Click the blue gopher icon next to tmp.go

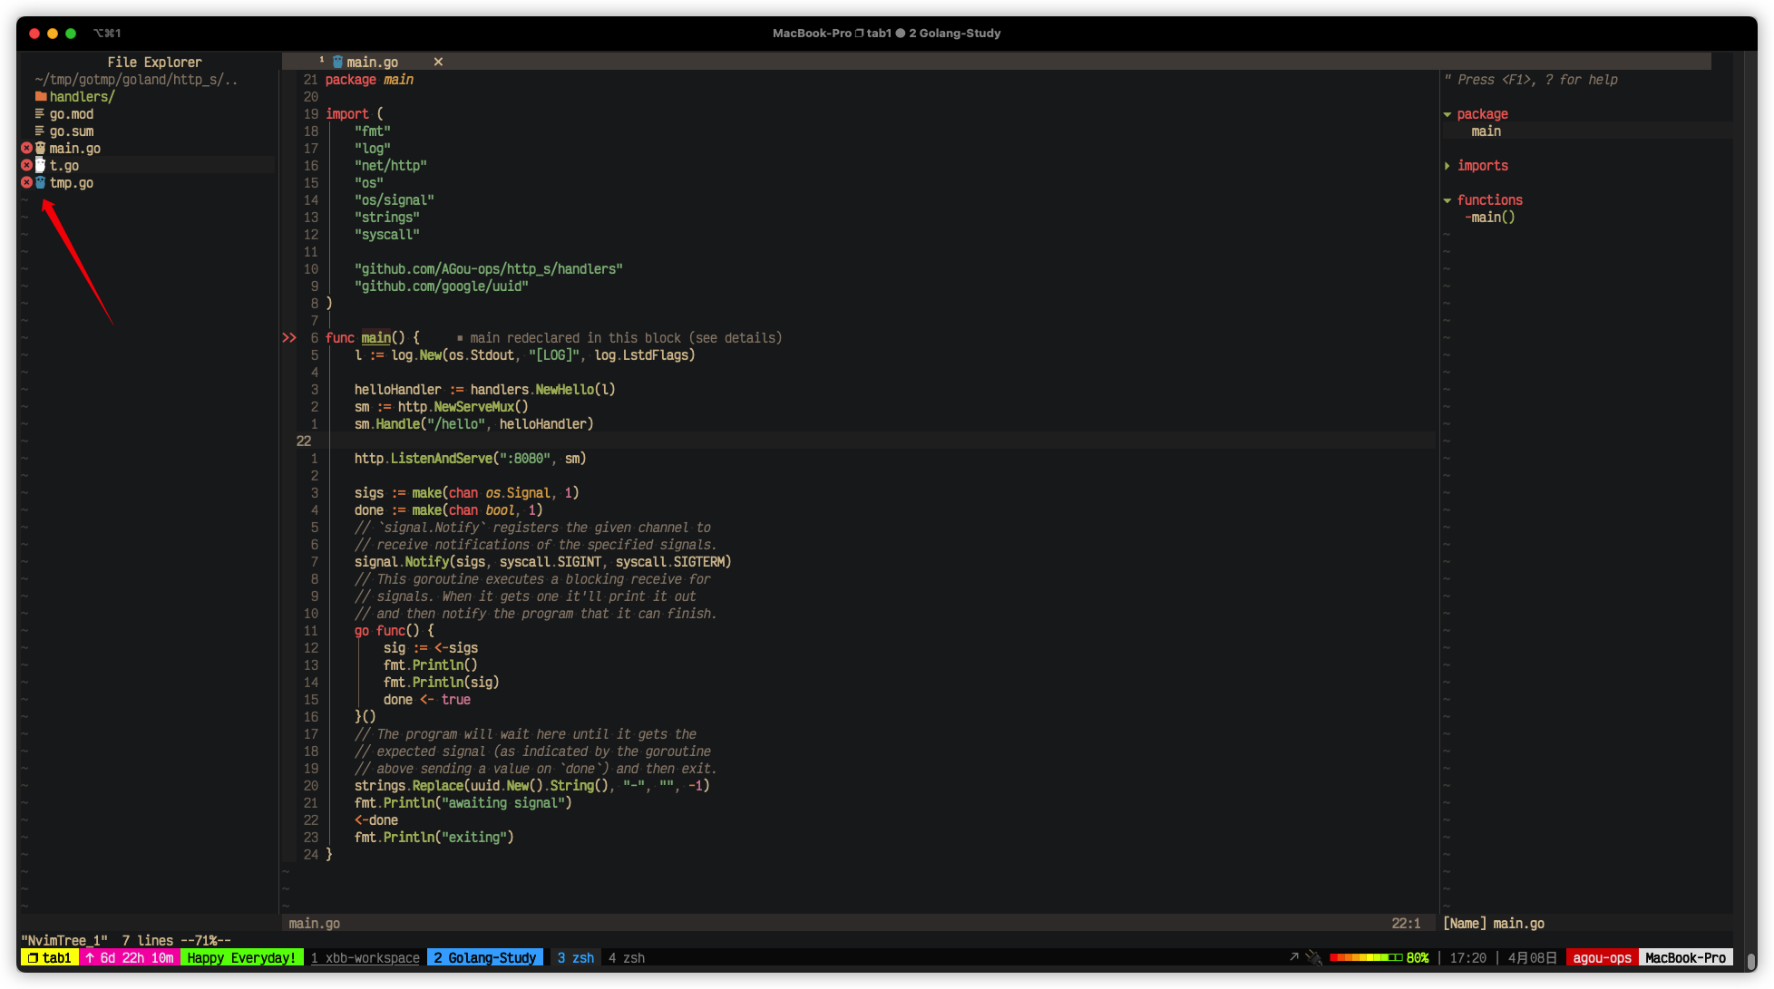click(40, 182)
